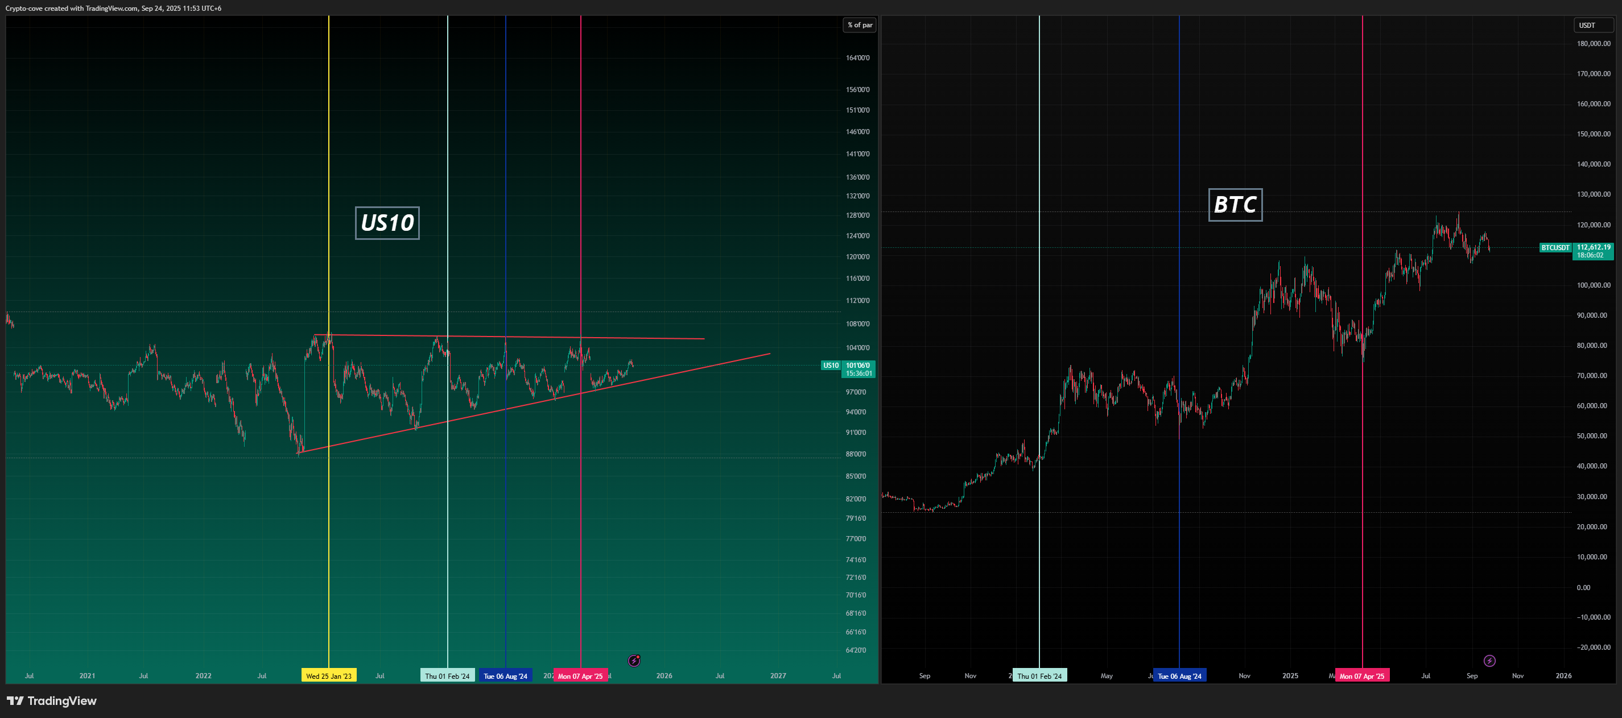
Task: Select the US10 text label box
Action: [x=387, y=223]
